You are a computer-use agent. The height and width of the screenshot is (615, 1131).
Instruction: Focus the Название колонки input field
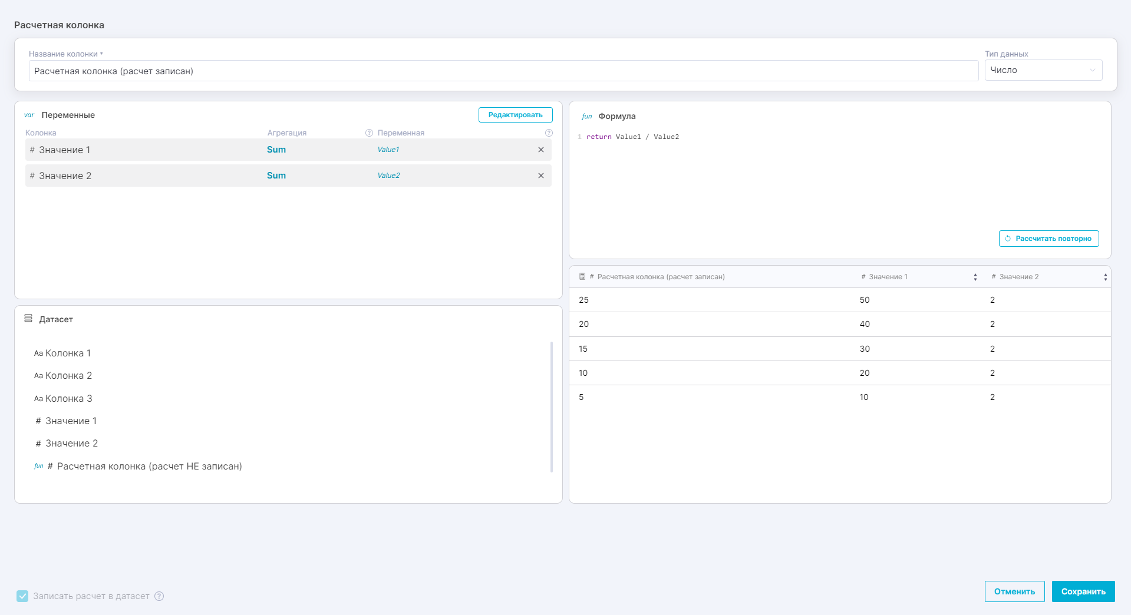pyautogui.click(x=503, y=71)
